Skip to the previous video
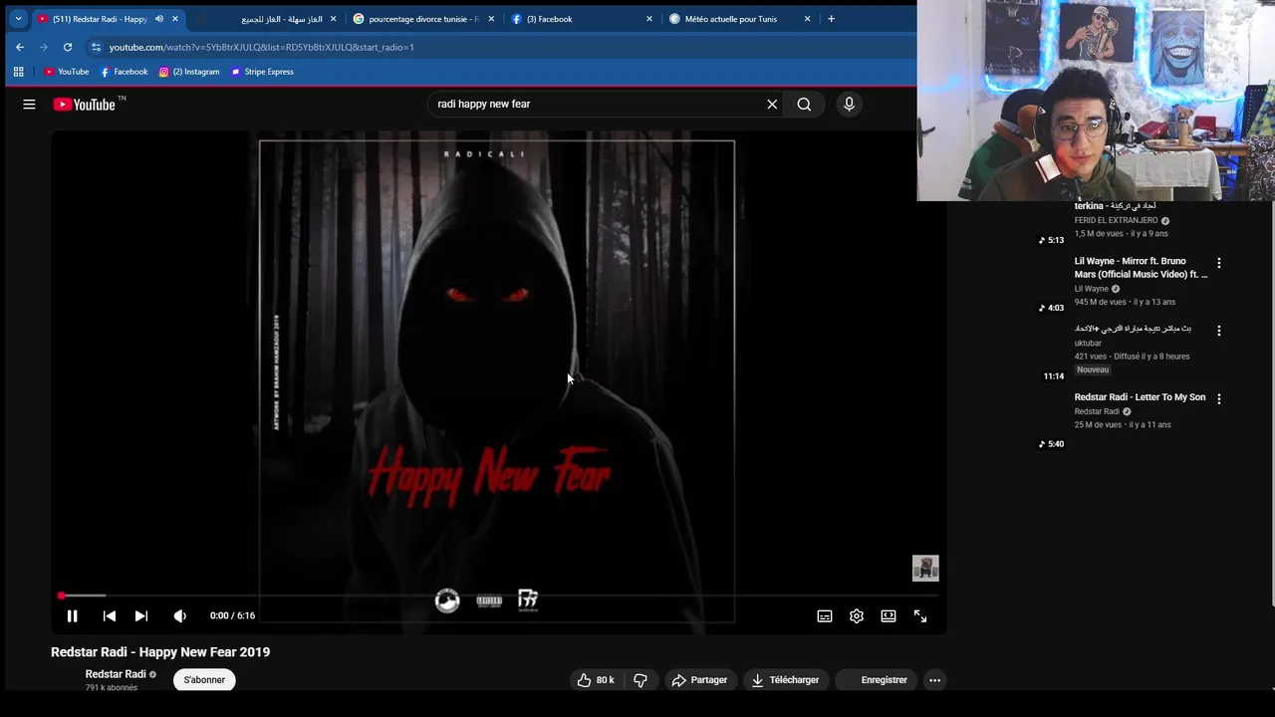1275x717 pixels. point(109,615)
